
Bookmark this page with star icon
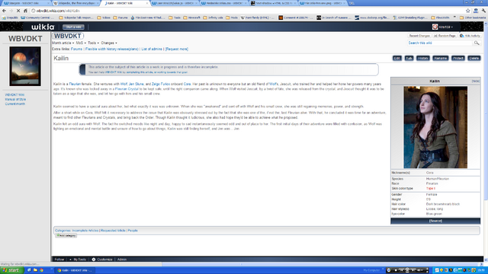coord(467,11)
